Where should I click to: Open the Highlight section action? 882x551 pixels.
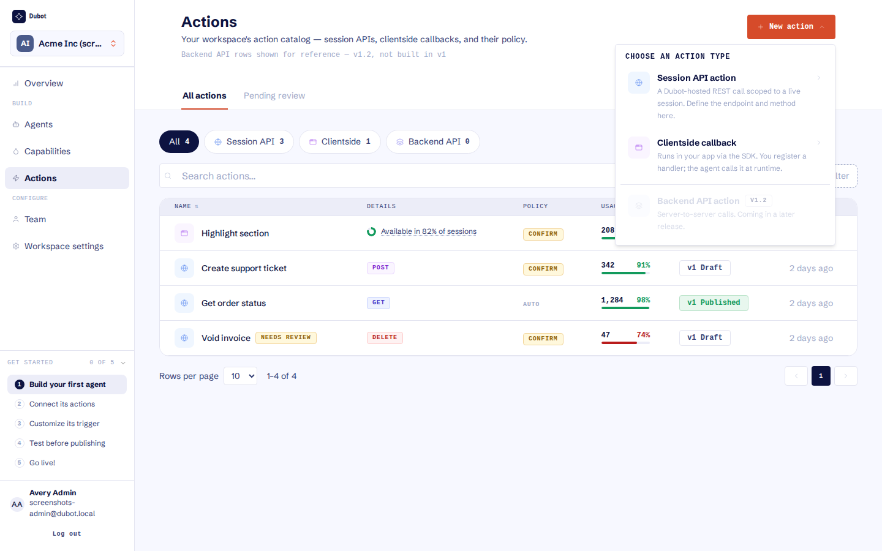(x=235, y=233)
